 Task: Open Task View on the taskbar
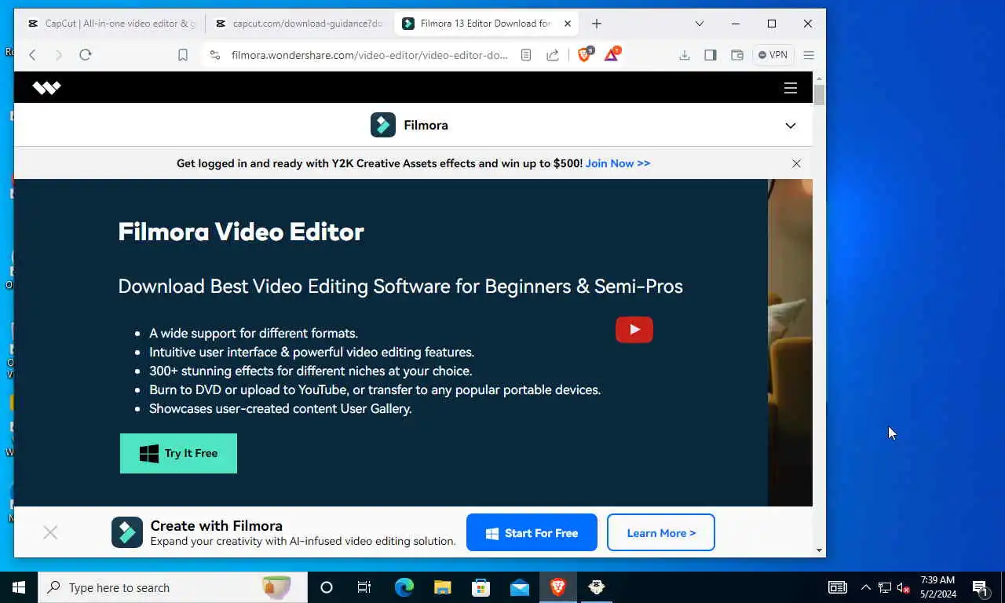point(364,587)
